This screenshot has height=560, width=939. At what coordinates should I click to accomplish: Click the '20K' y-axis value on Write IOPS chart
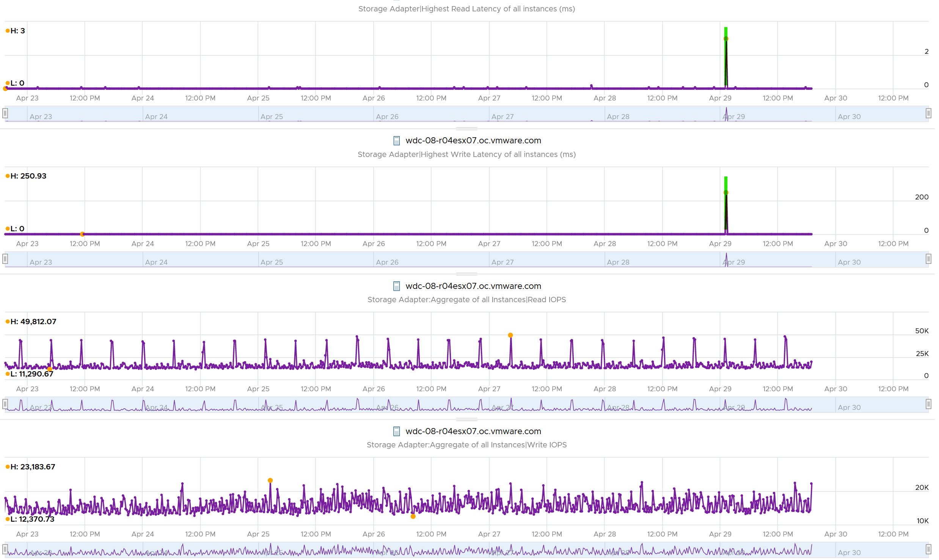(x=922, y=488)
